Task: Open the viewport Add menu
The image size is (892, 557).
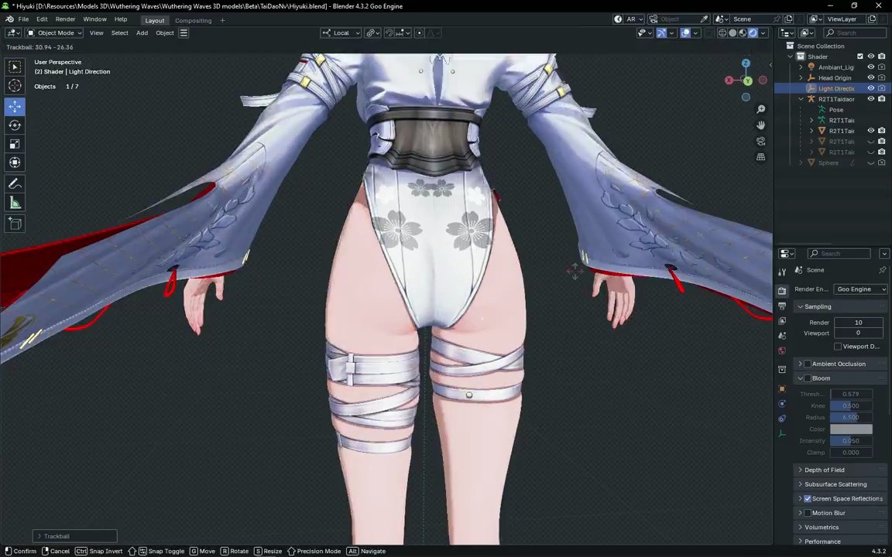Action: click(x=142, y=33)
